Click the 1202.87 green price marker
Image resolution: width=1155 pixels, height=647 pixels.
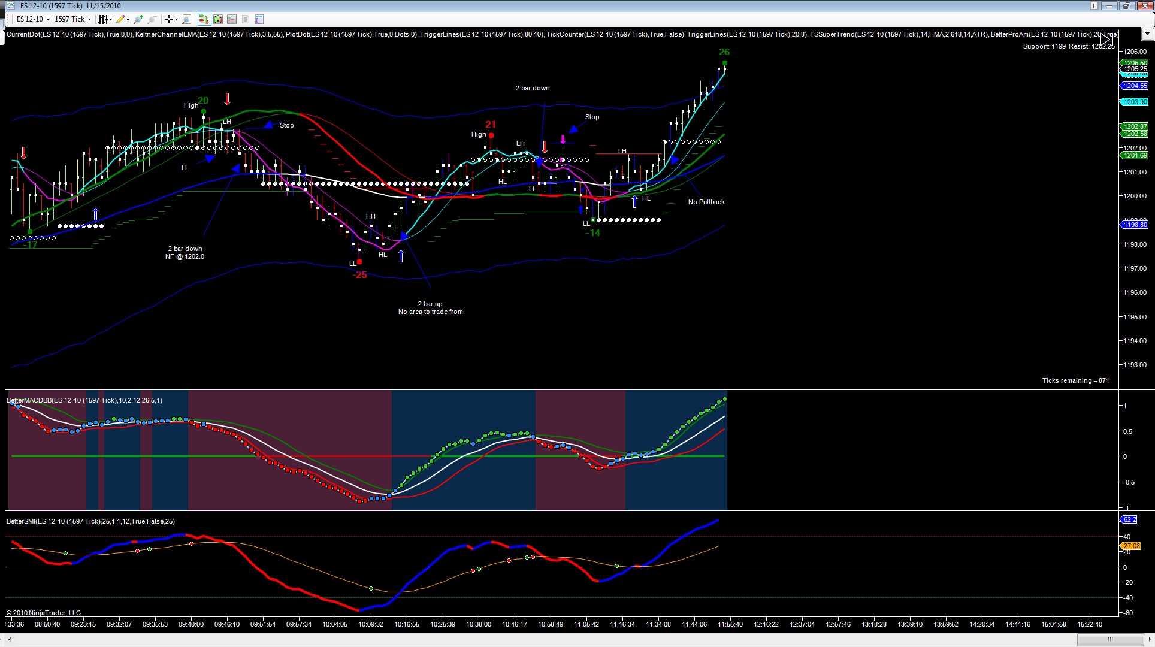[x=1135, y=126]
